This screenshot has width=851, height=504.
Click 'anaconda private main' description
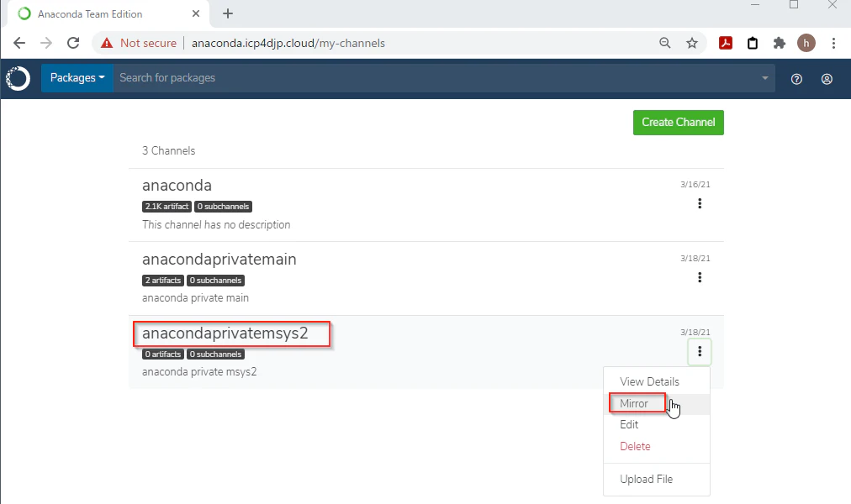tap(195, 298)
